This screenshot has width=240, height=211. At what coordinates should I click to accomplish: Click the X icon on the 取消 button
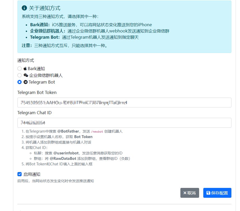point(185,193)
